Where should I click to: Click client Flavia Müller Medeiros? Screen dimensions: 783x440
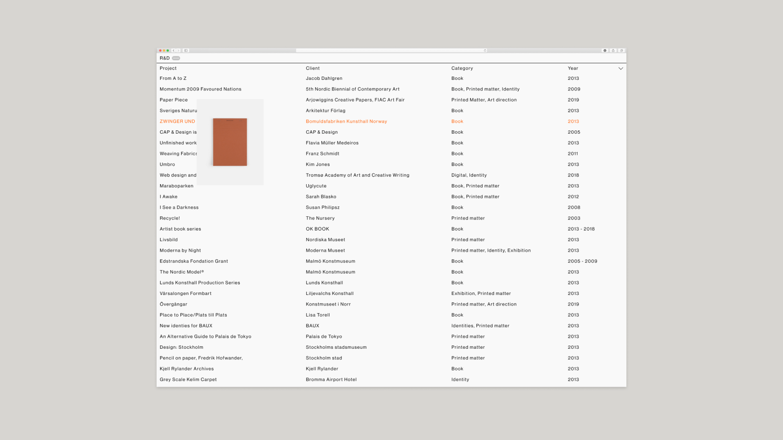332,143
